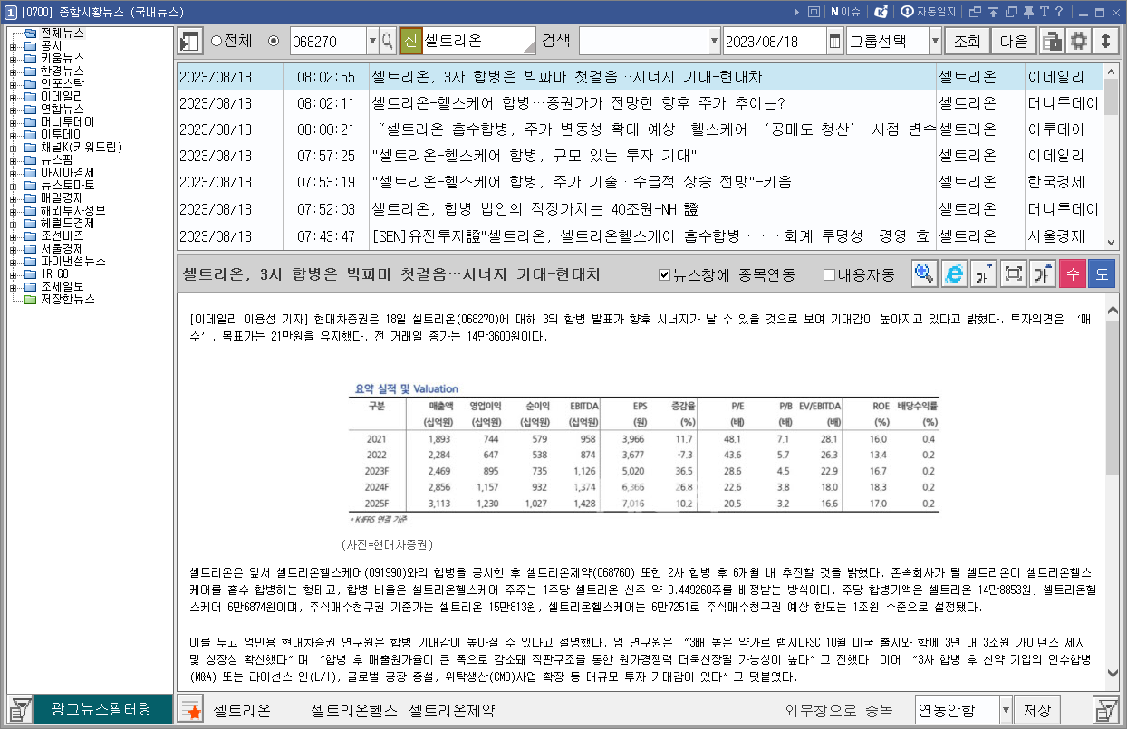
Task: Click the star favorite list icon
Action: pos(191,709)
